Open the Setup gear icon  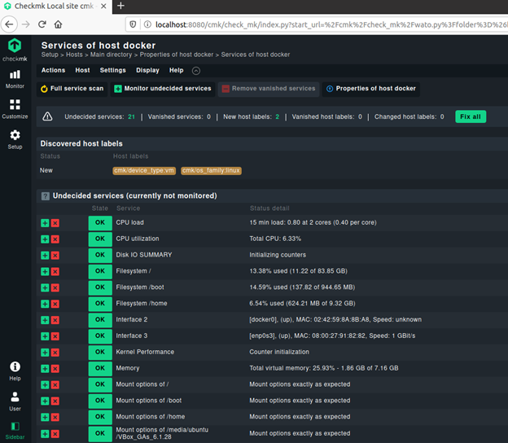click(15, 139)
